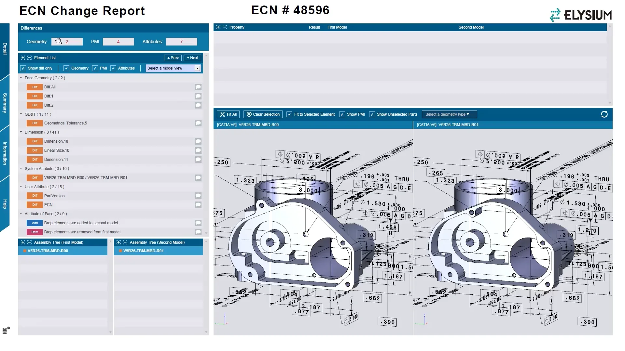This screenshot has height=351, width=625.
Task: Toggle the Show diff only checkbox
Action: (23, 68)
